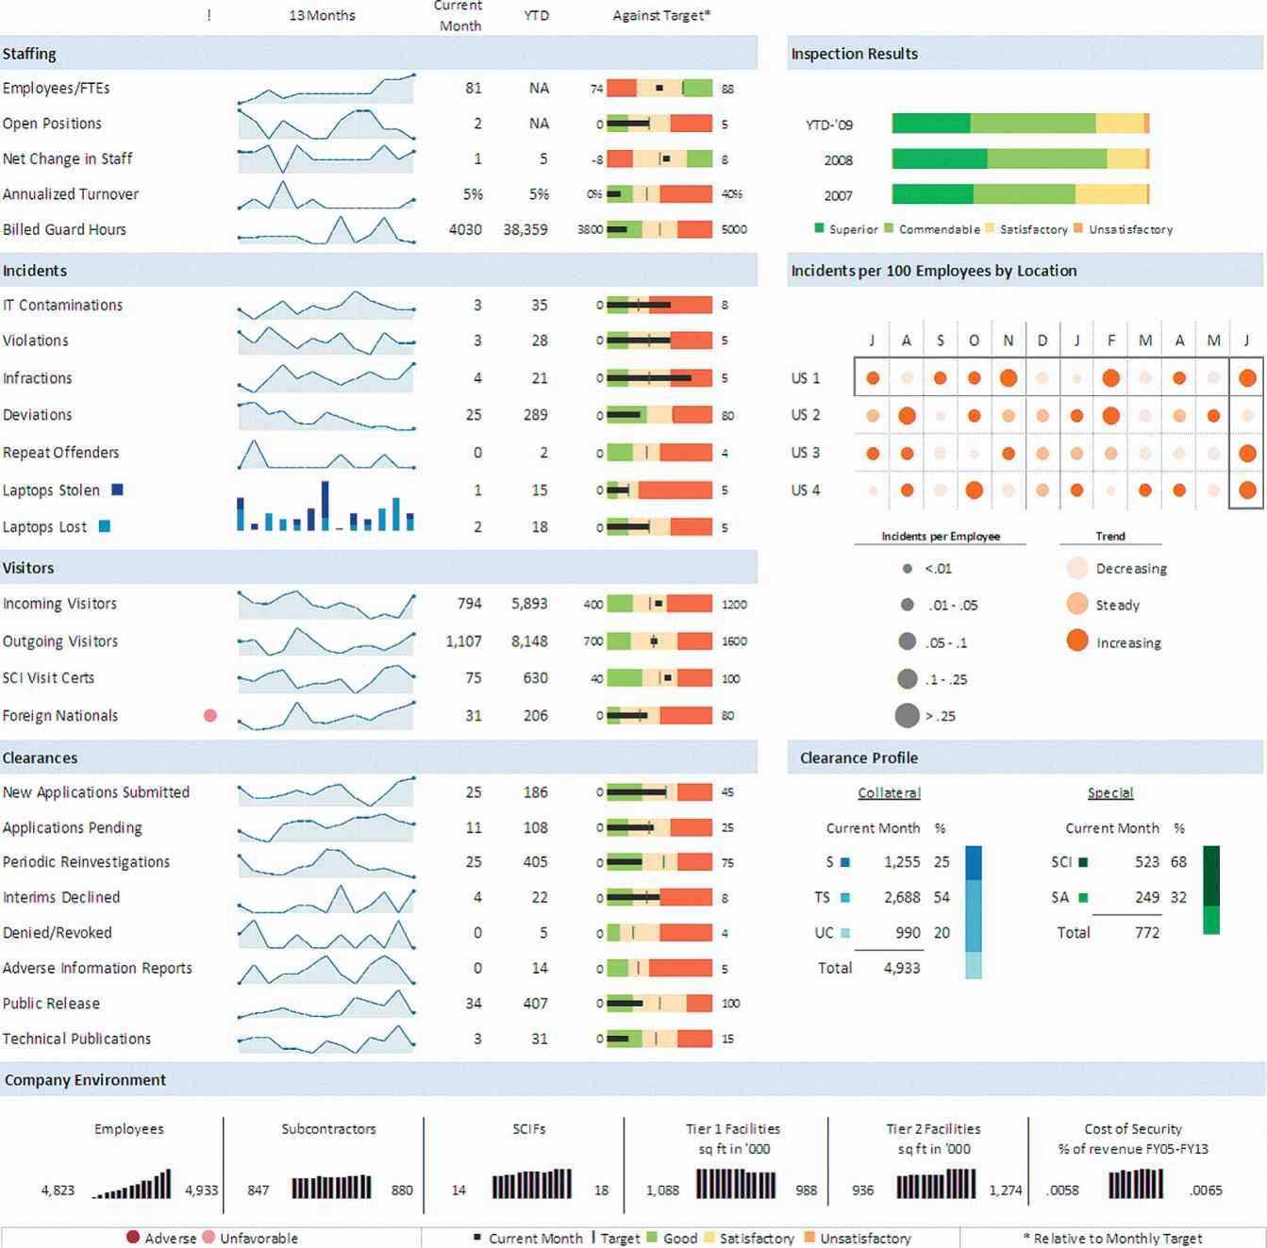Click the largest gray circle labeled > .25
This screenshot has width=1267, height=1248.
click(908, 716)
